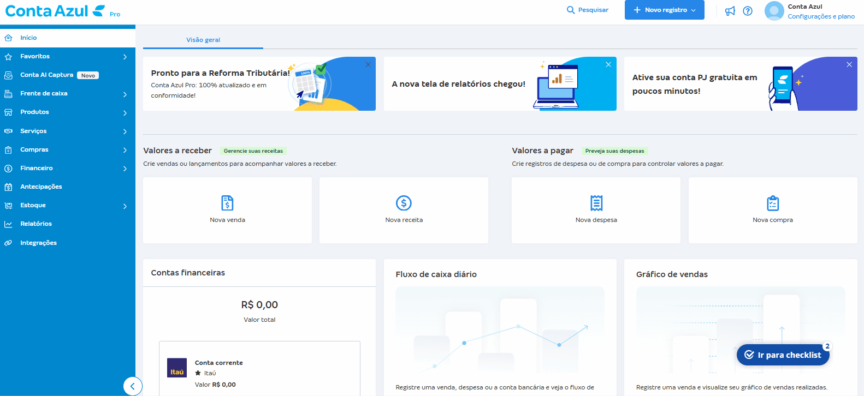
Task: Click the star next to Itaú
Action: tap(198, 373)
